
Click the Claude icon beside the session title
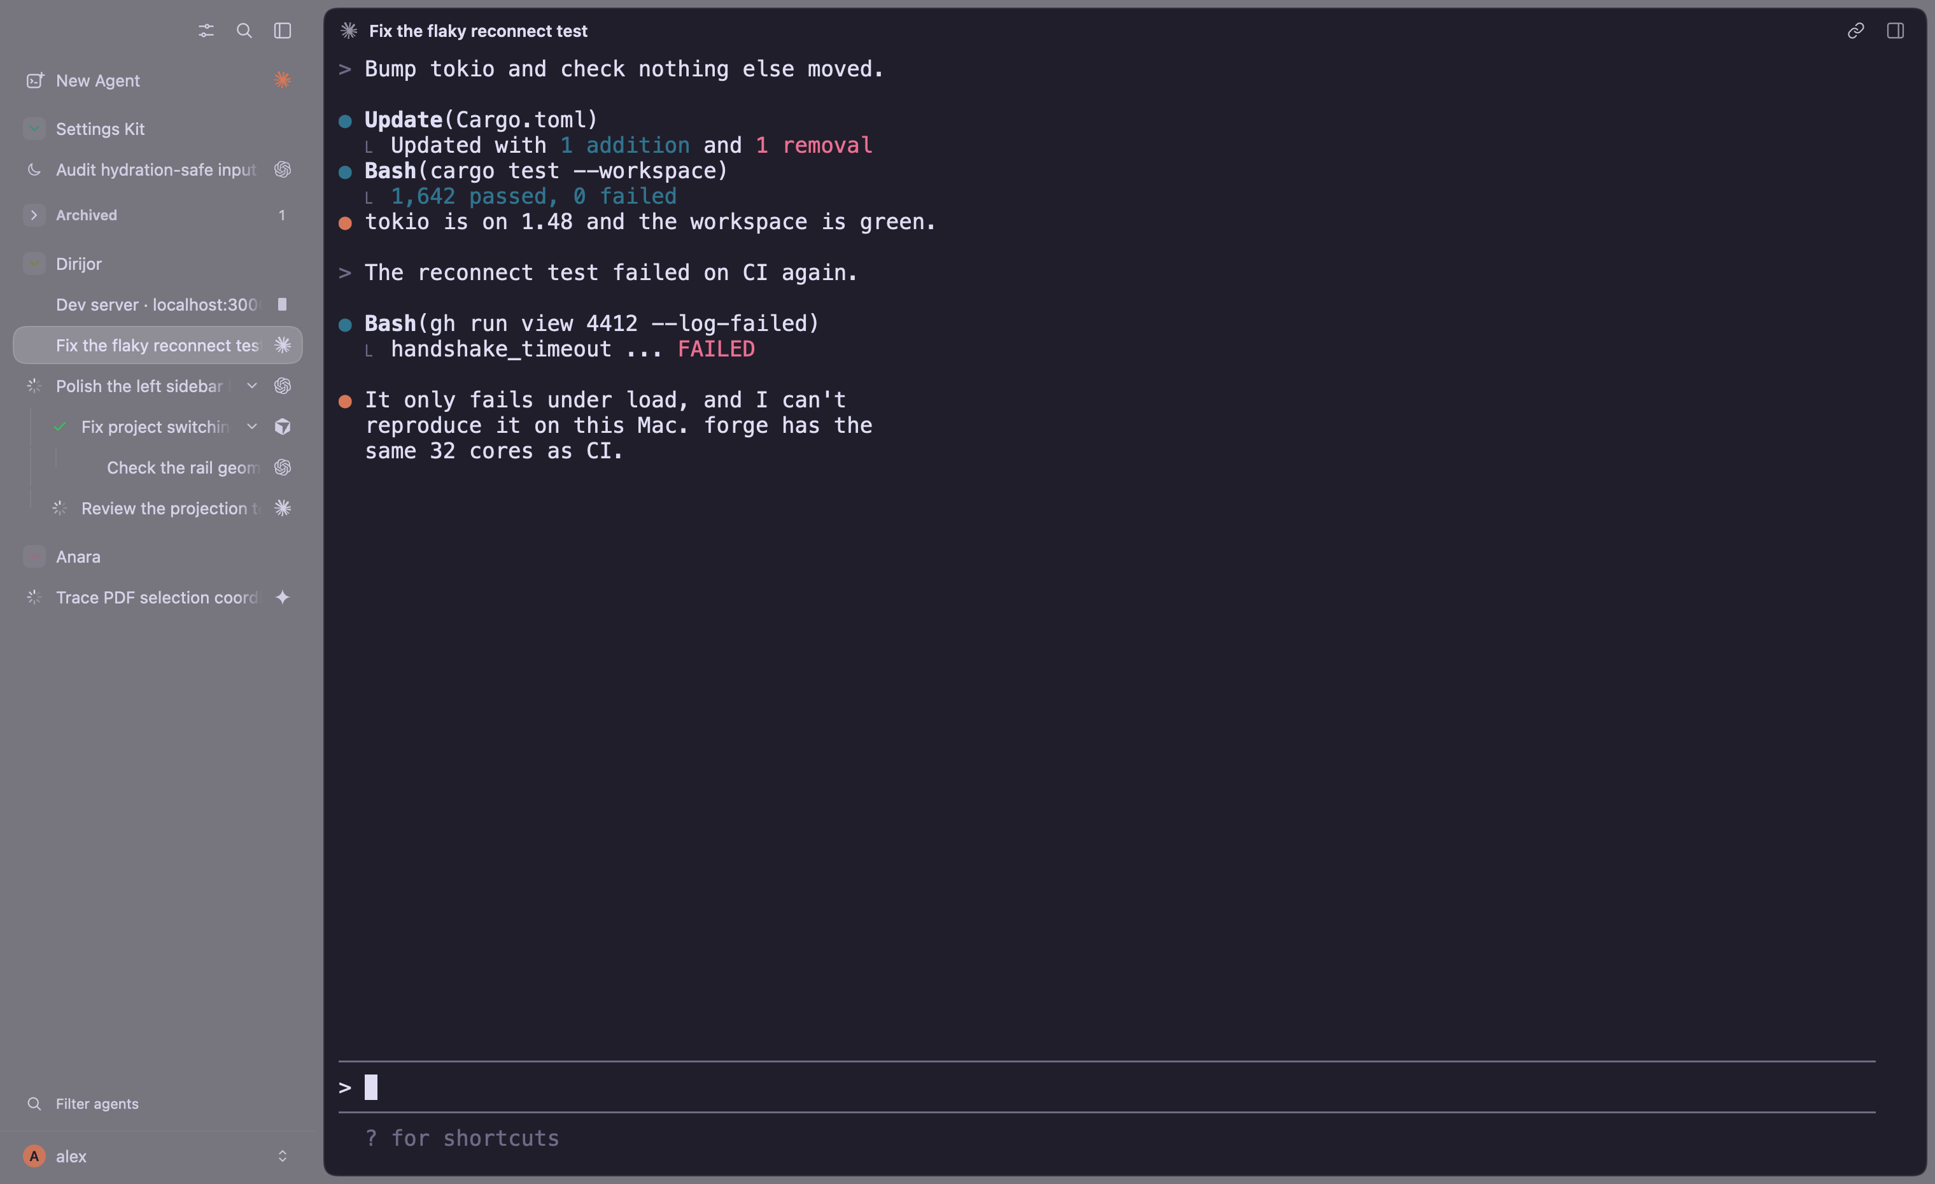(x=349, y=31)
